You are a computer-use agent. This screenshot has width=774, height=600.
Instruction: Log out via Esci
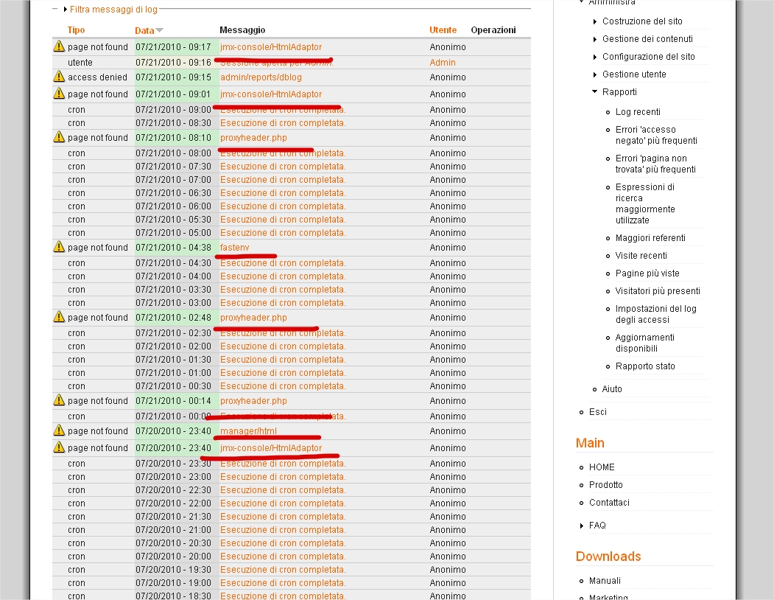pyautogui.click(x=598, y=412)
